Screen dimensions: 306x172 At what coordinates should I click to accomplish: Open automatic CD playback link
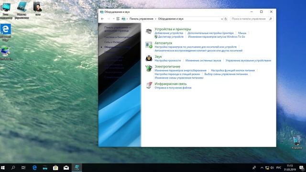pyautogui.click(x=198, y=51)
